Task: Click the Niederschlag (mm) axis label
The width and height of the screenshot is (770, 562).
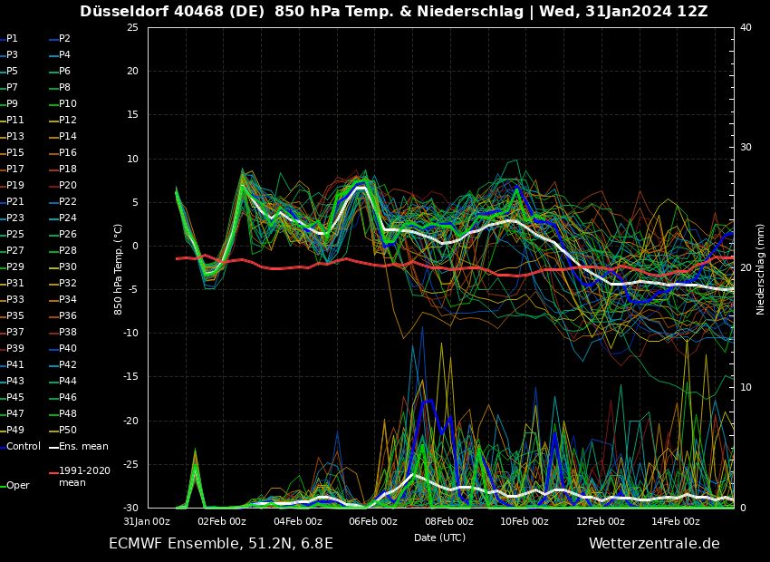Action: [761, 268]
